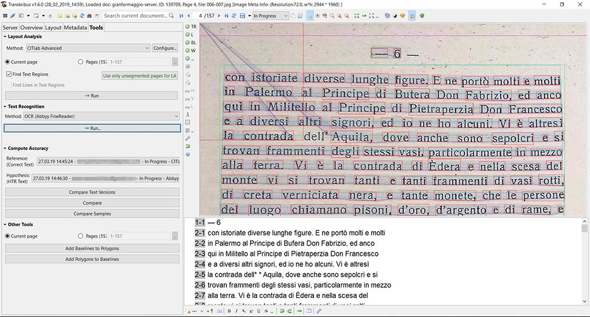Click Add Baselines to Polygons button
Screen dimensions: 590x317
[92, 248]
